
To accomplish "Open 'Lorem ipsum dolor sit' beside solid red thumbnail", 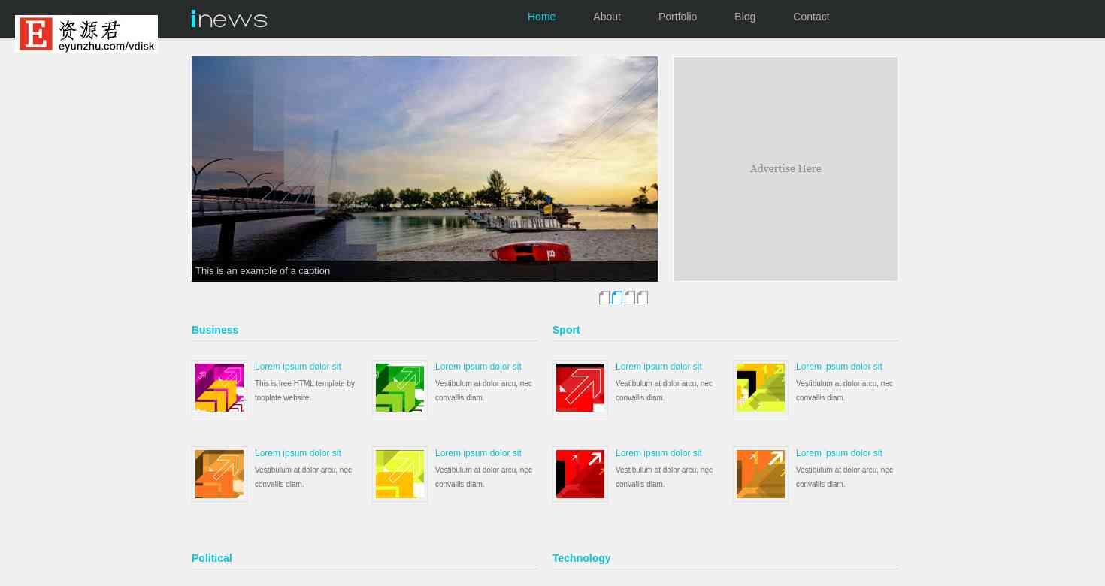I will tap(658, 367).
